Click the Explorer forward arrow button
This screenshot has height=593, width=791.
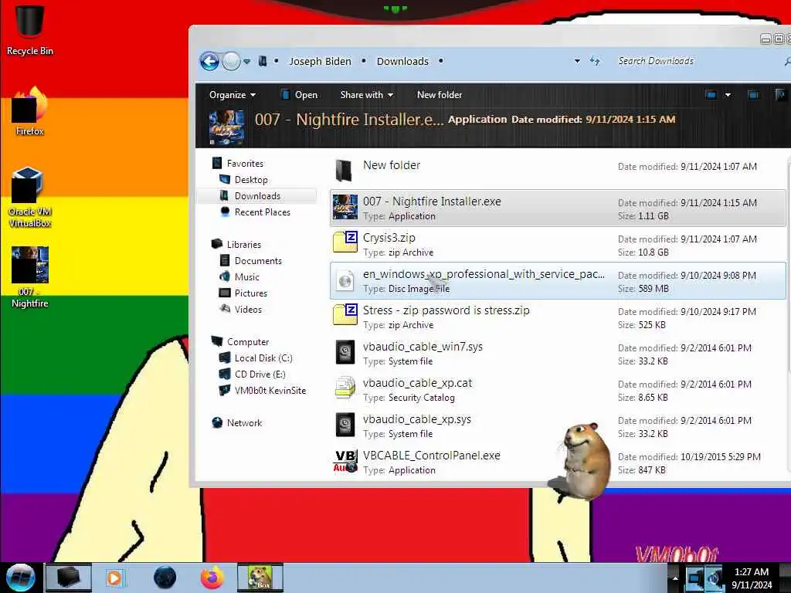coord(231,62)
